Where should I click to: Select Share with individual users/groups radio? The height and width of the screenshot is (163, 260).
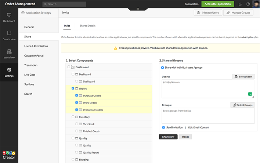162,68
